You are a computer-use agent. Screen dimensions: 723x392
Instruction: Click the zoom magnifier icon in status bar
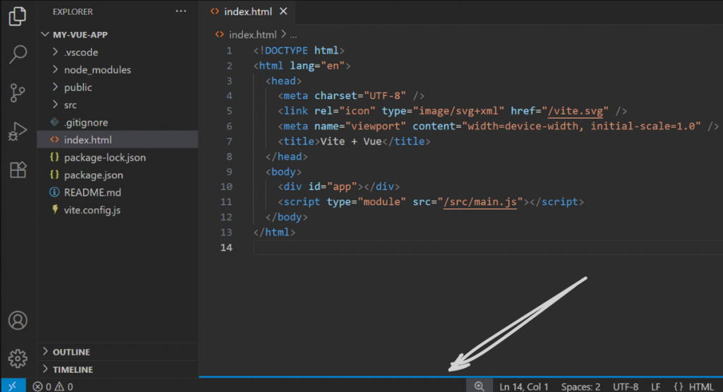(x=479, y=386)
